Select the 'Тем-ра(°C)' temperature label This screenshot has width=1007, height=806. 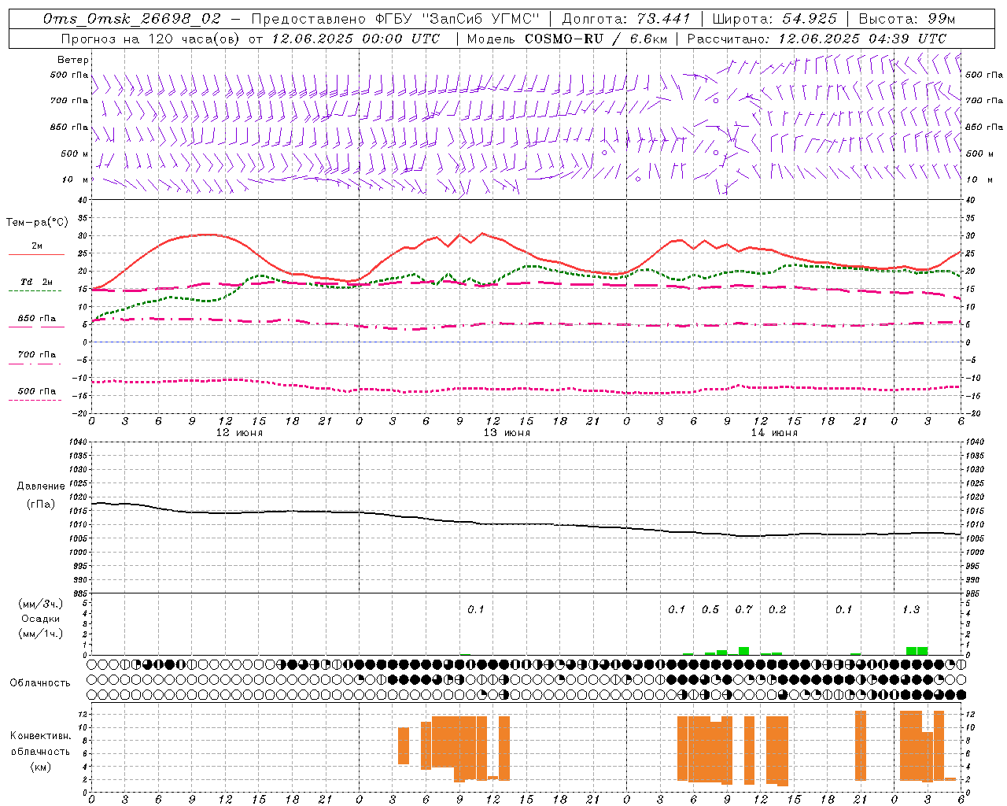37,223
